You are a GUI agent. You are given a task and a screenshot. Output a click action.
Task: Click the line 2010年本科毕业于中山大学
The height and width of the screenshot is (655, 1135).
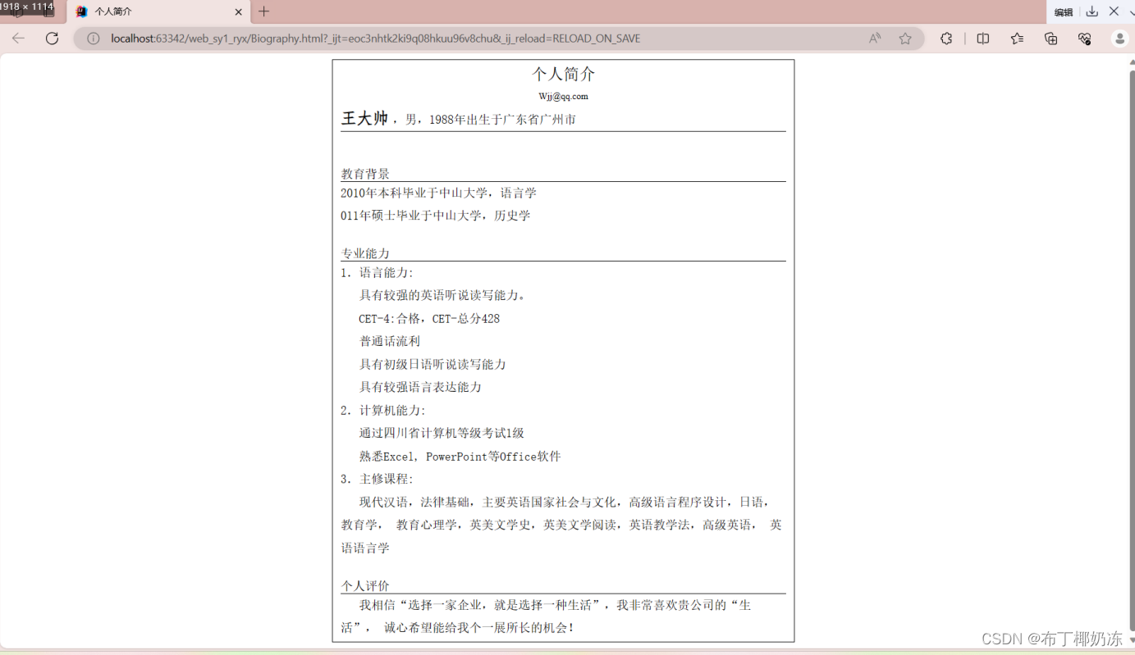coord(438,193)
